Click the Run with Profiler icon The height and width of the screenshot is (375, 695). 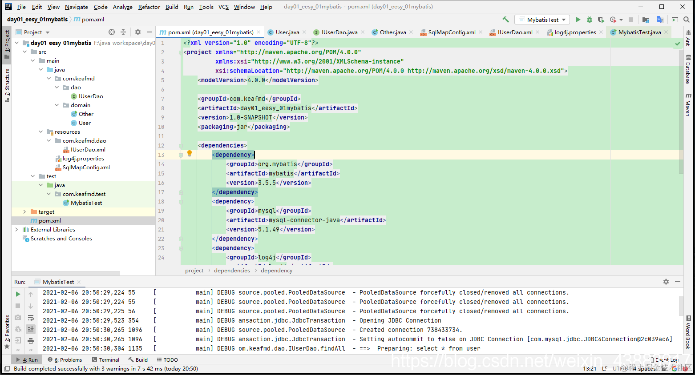coord(613,20)
